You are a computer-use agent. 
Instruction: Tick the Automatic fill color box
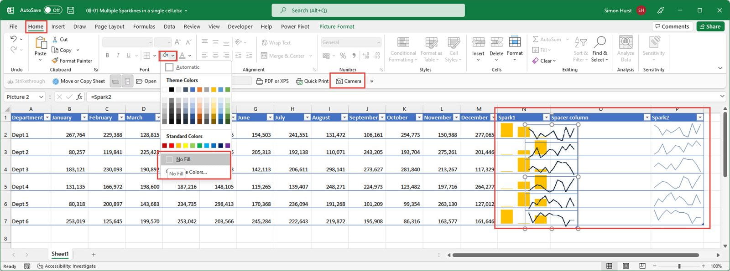pyautogui.click(x=169, y=67)
